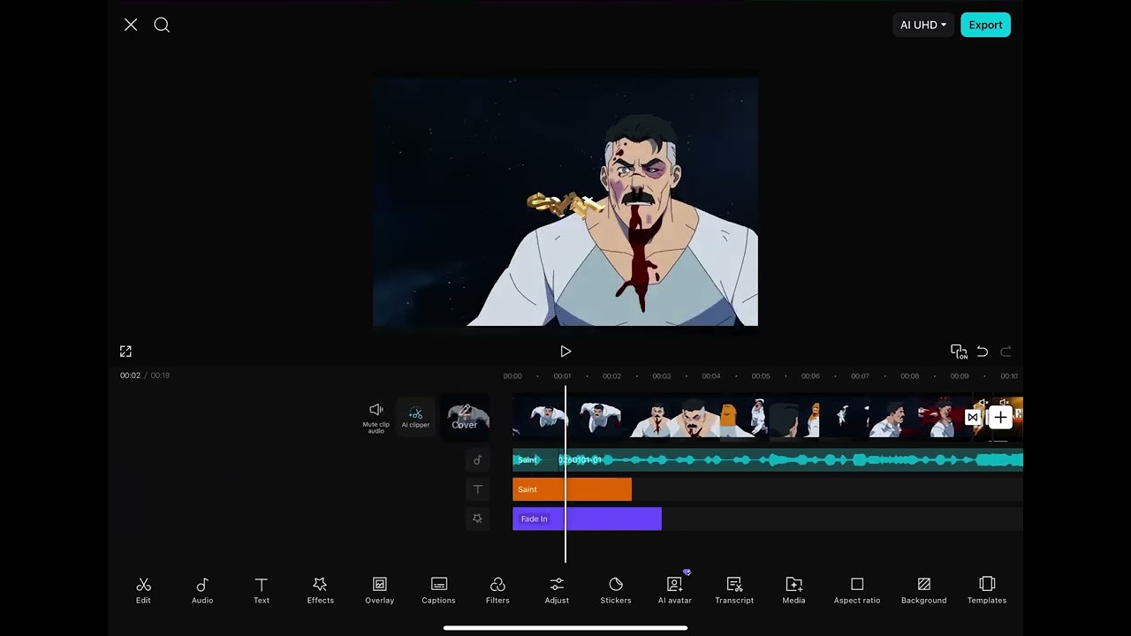Jump to the 00:04 ruler mark
The width and height of the screenshot is (1131, 636).
coord(711,376)
